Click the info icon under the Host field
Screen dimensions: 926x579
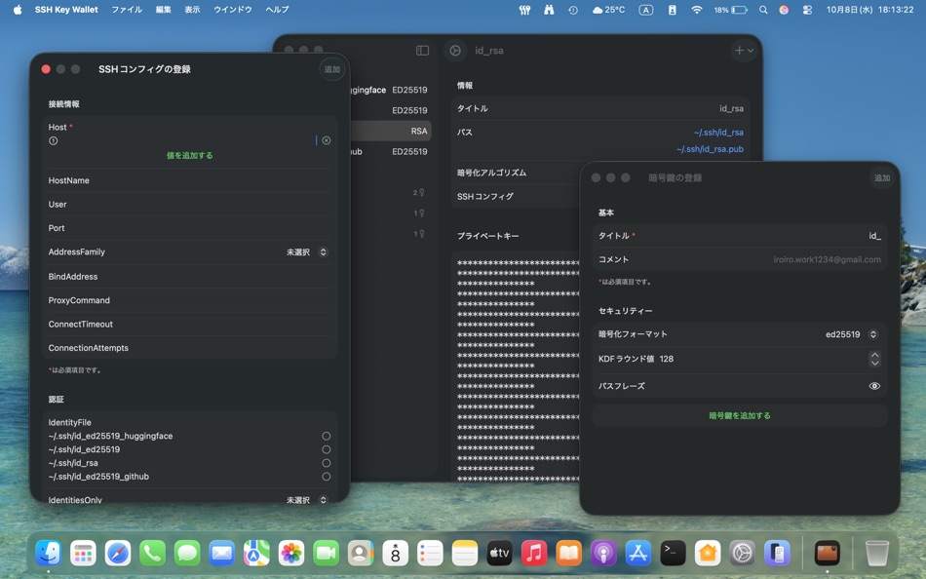point(54,140)
